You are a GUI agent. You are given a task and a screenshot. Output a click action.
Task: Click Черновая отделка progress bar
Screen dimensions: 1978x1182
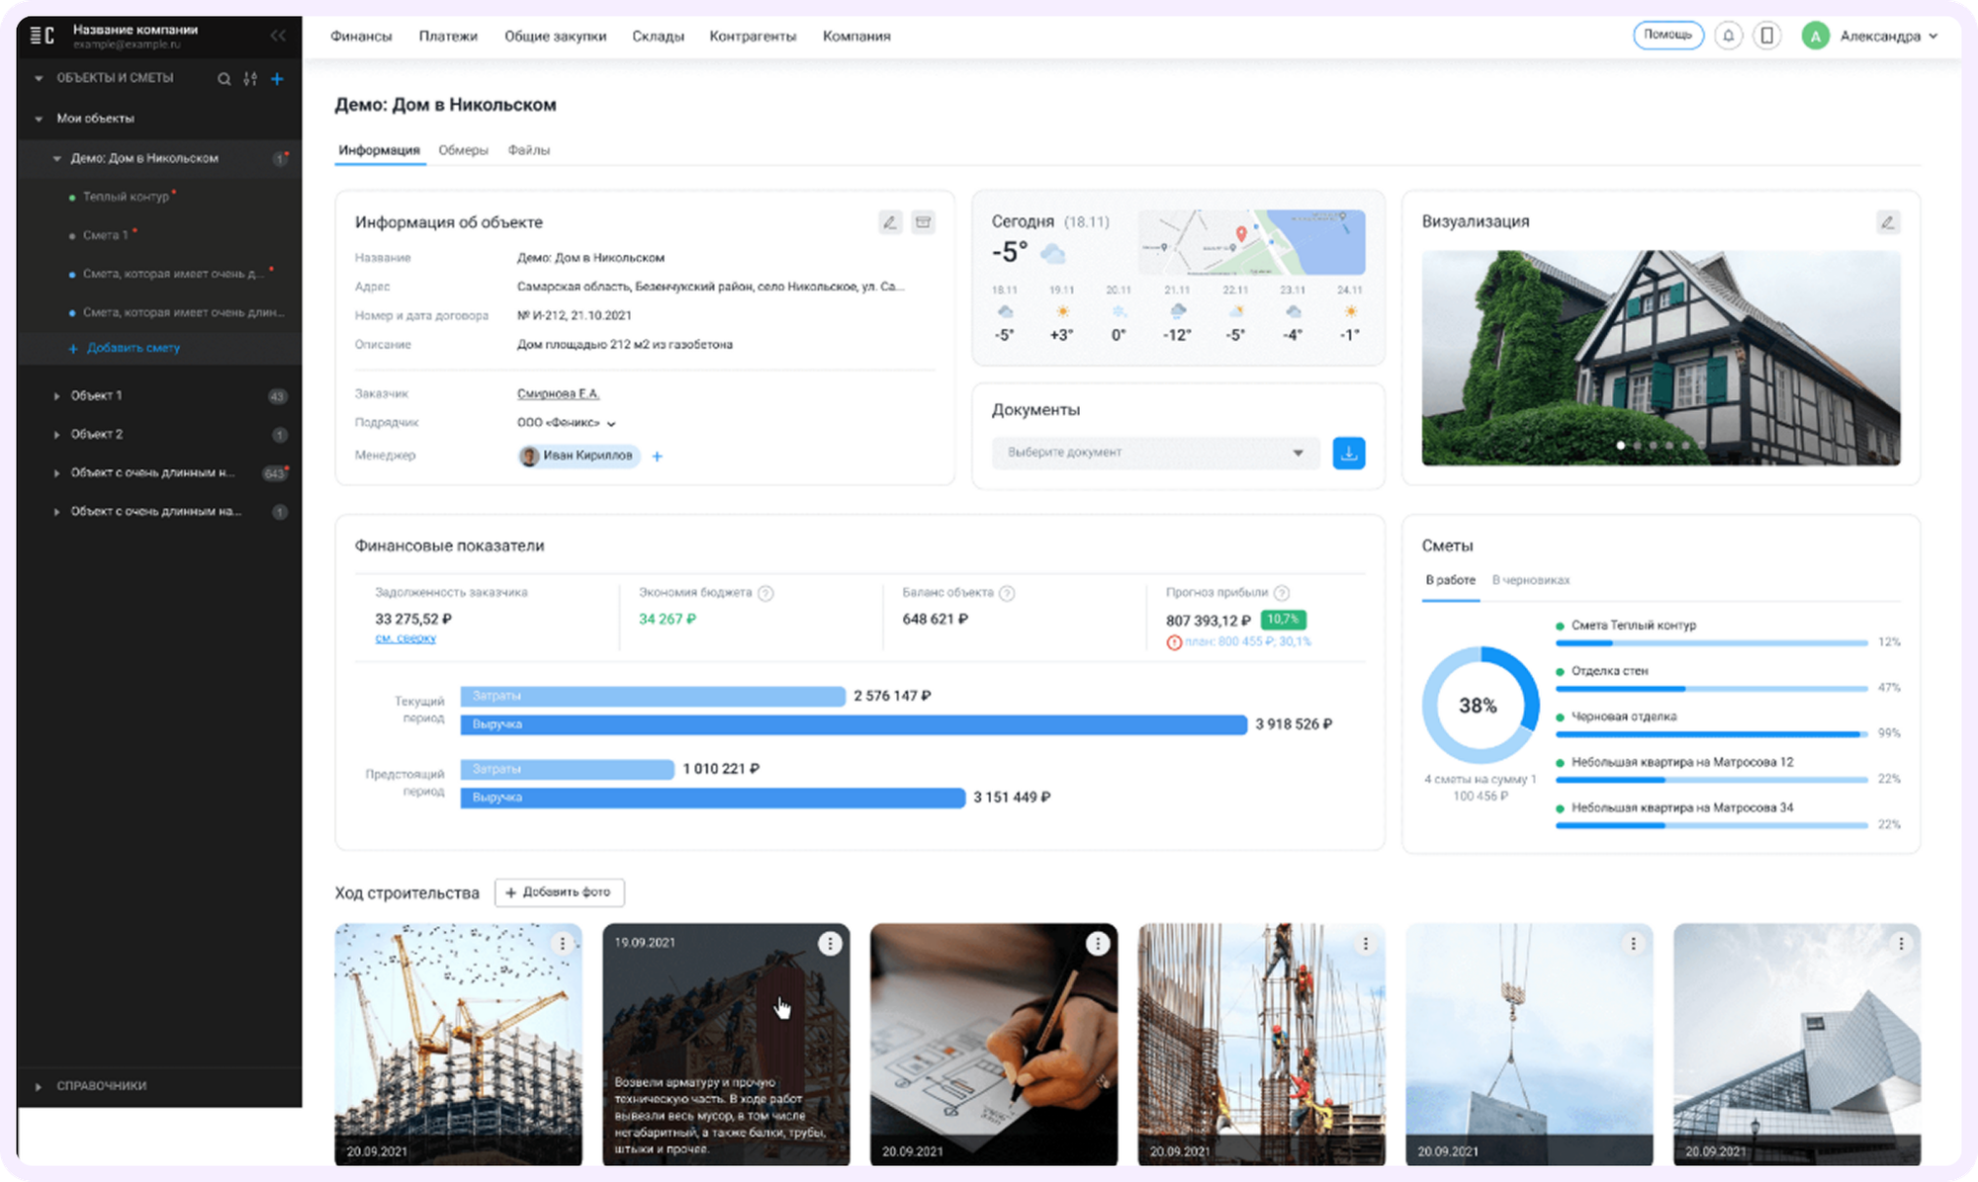tap(1712, 733)
